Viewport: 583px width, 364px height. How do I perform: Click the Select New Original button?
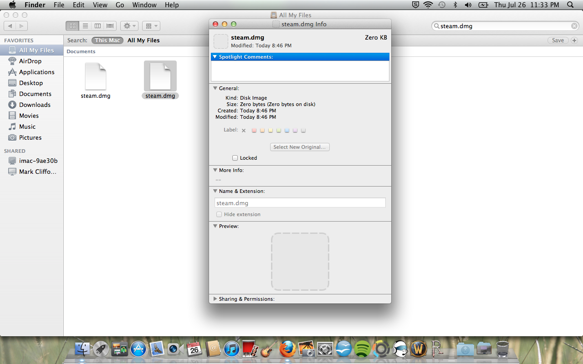300,147
